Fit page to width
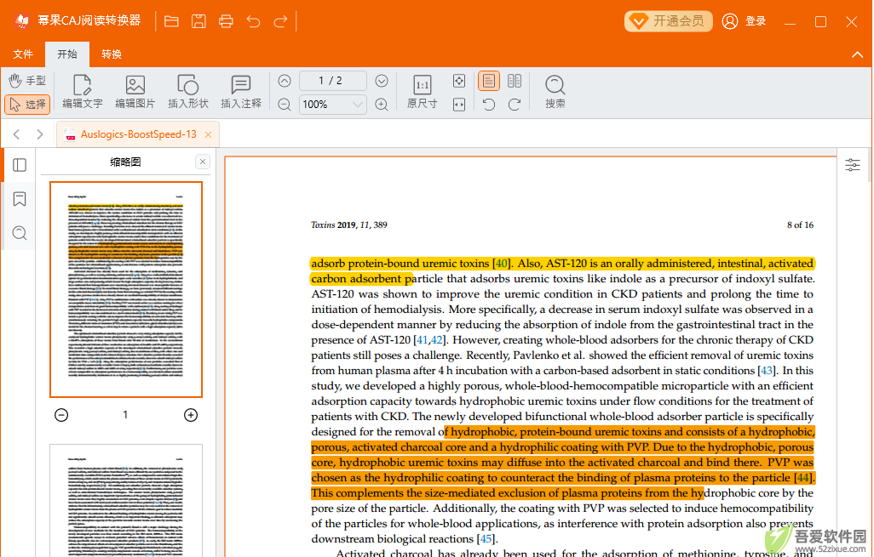 [459, 104]
